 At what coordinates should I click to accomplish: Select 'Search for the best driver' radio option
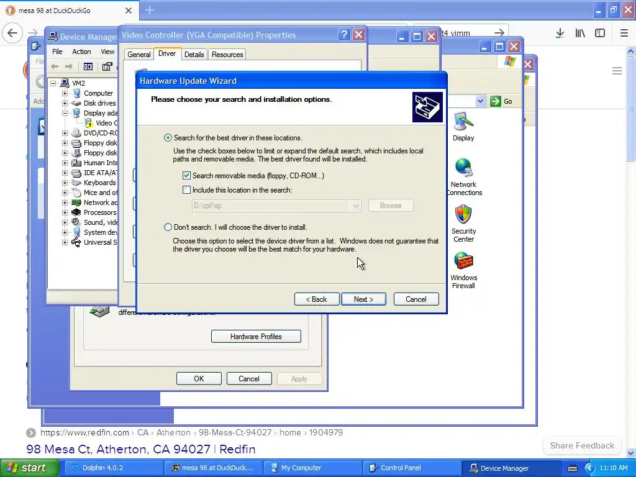[168, 138]
